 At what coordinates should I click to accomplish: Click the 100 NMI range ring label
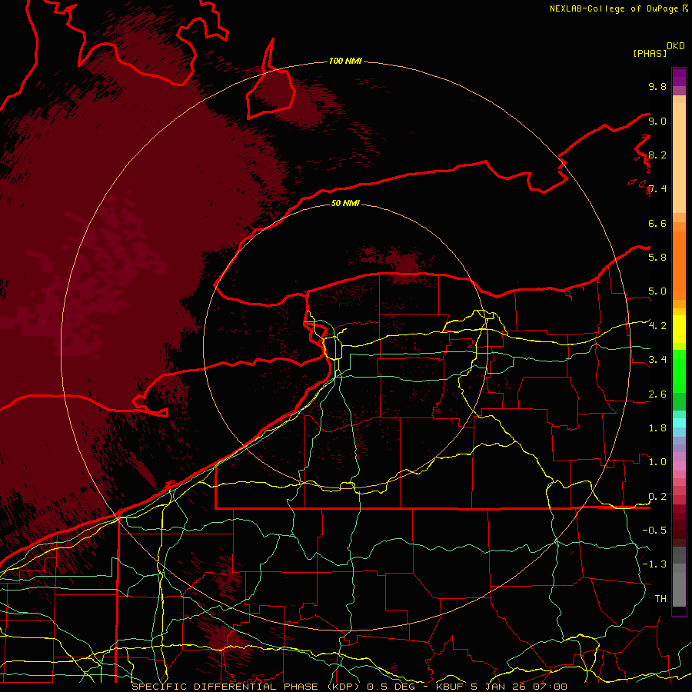[345, 61]
